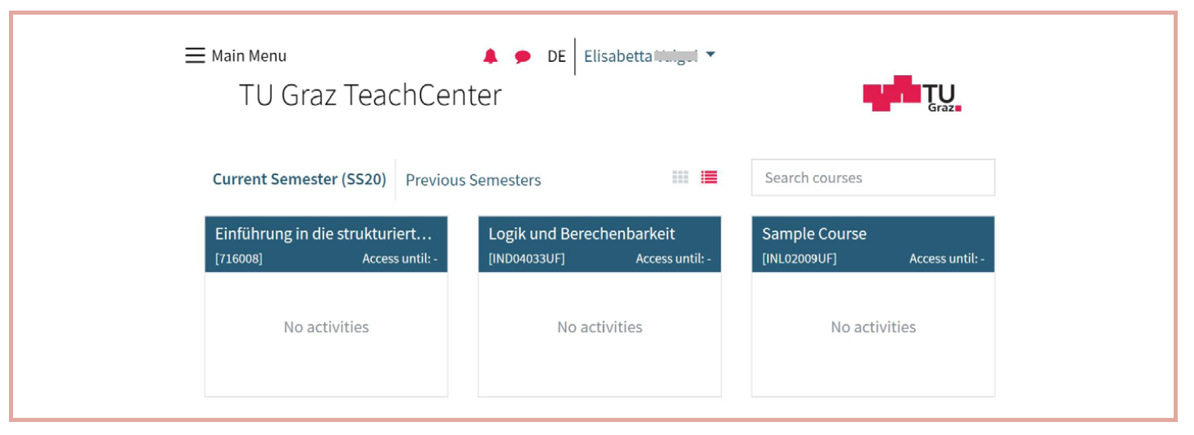Viewport: 1194px width, 435px height.
Task: Click the red notification bell icon
Action: point(490,56)
